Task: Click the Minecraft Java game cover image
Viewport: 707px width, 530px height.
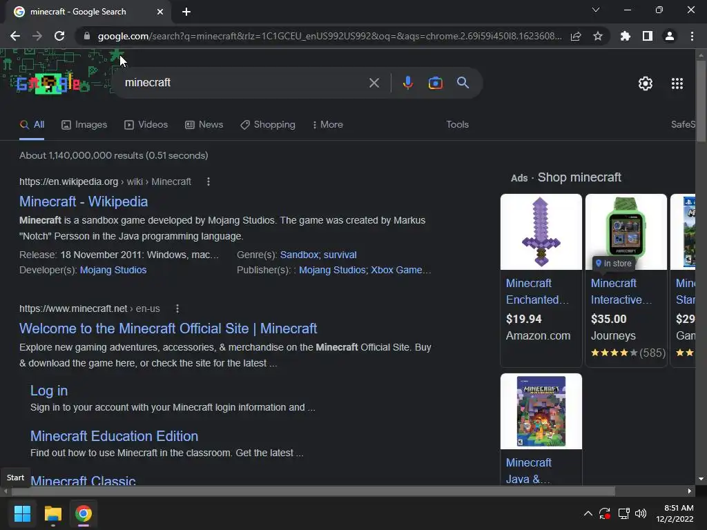Action: pyautogui.click(x=541, y=411)
